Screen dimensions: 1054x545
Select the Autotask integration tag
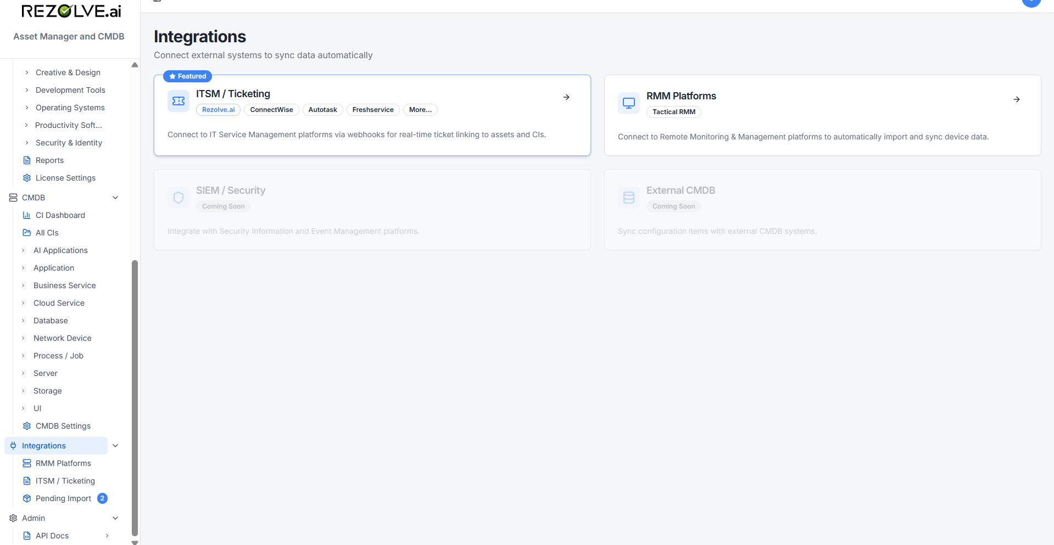coord(322,110)
